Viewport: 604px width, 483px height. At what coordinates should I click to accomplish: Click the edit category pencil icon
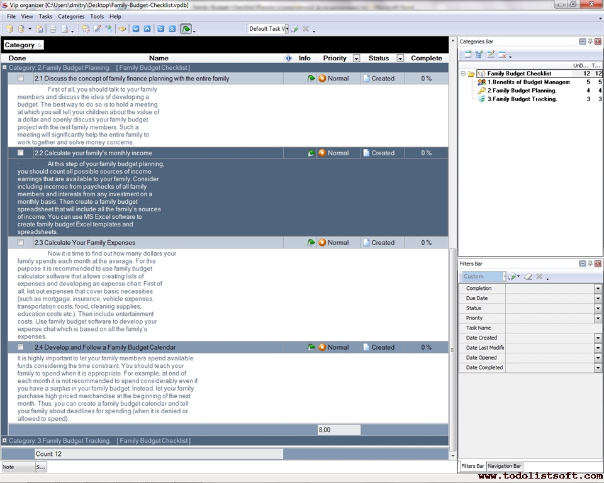pos(491,55)
